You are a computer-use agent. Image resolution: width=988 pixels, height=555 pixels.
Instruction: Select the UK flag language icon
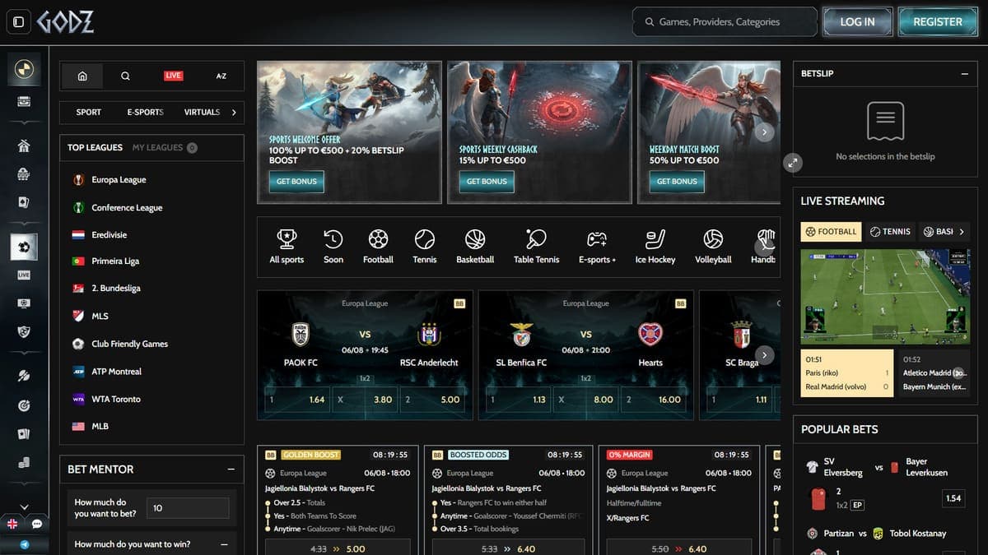tap(12, 524)
